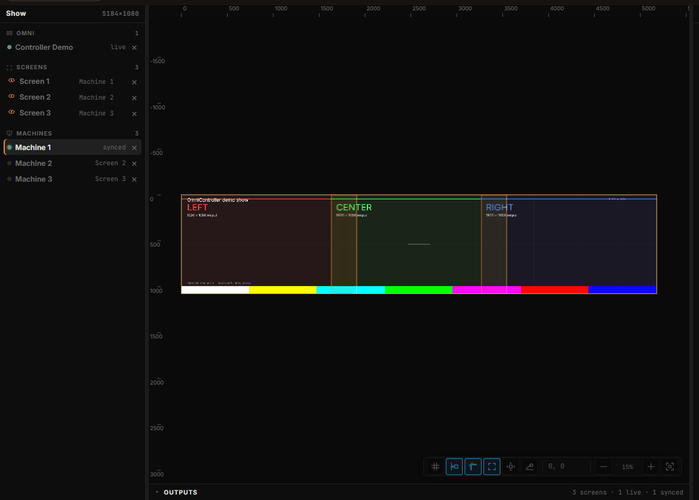The image size is (699, 500).
Task: Toggle the screen bounds frame icon
Action: click(492, 467)
